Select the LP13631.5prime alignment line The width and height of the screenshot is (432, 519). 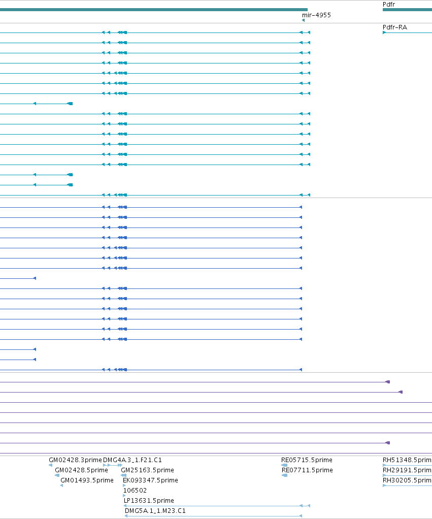(217, 506)
